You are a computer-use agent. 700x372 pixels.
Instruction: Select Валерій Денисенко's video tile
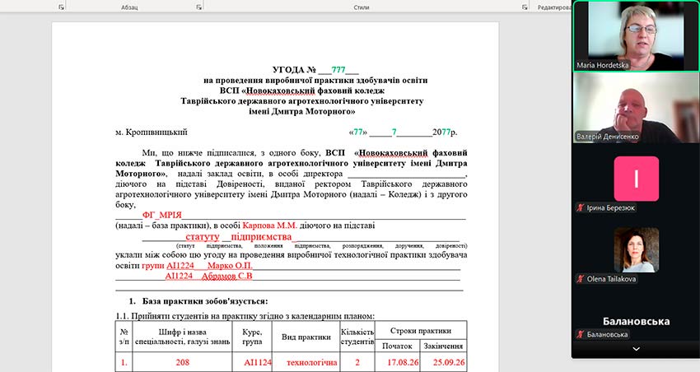(x=636, y=108)
